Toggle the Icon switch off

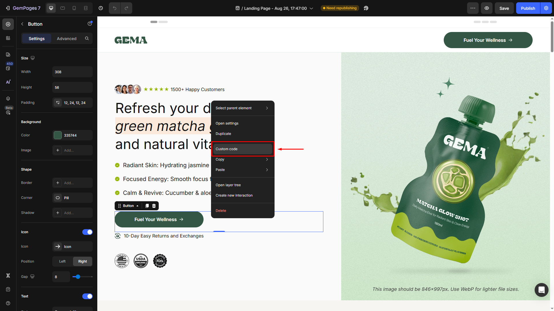tap(87, 232)
